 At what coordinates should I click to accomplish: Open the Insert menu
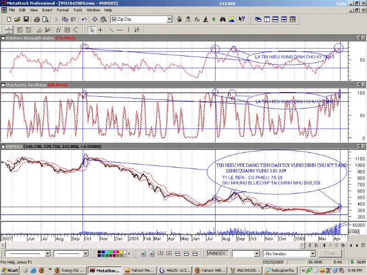[x=47, y=10]
